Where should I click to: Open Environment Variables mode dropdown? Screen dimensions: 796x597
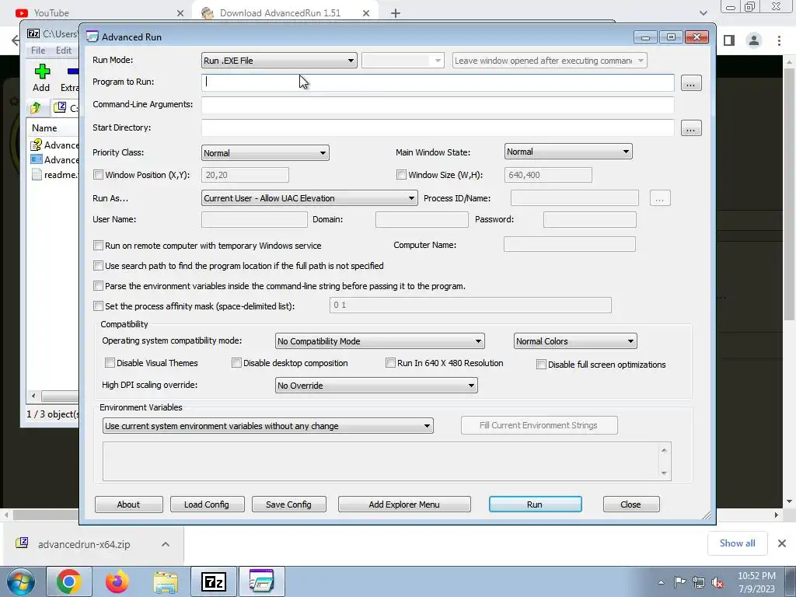tap(267, 425)
